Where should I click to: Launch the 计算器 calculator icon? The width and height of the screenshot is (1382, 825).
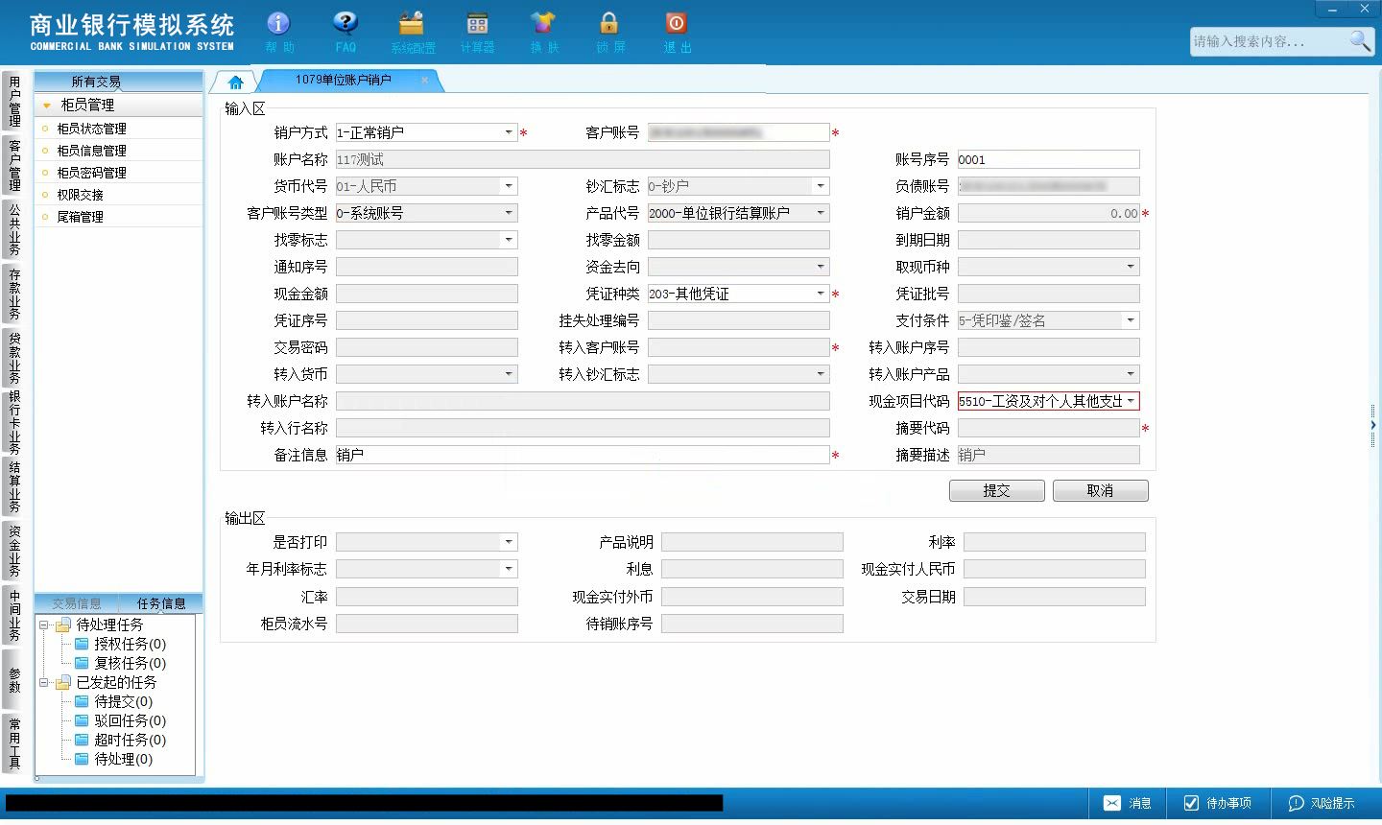coord(477,31)
